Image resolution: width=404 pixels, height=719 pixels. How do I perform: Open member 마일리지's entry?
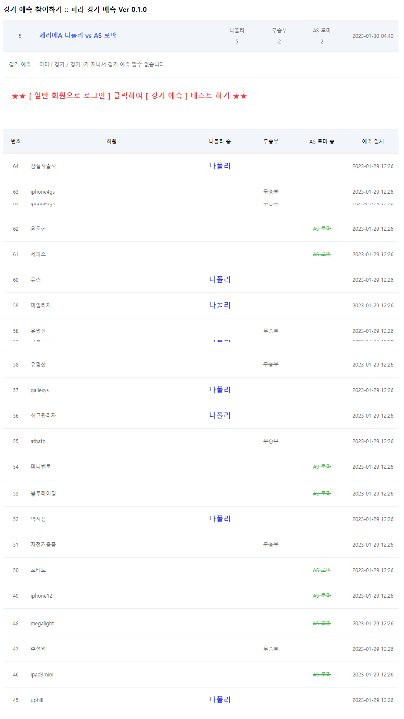coord(41,306)
